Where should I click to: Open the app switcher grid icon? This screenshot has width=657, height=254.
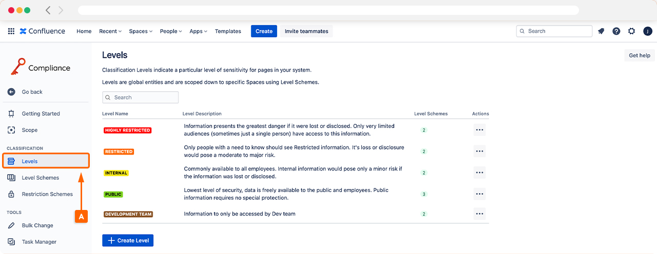[x=11, y=31]
